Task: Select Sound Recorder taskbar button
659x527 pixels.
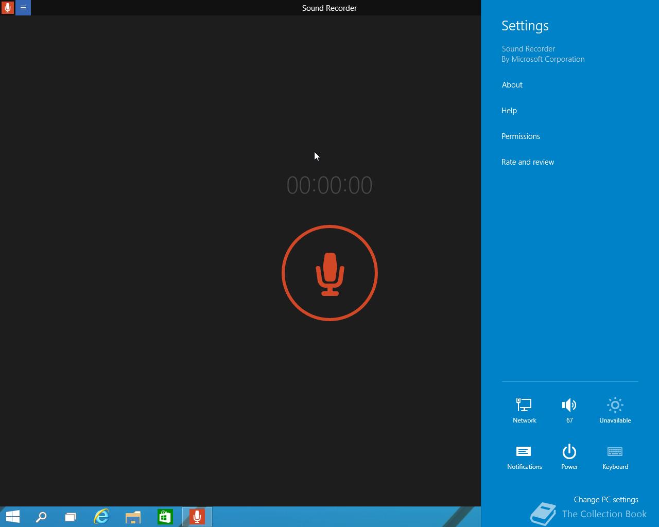Action: (197, 517)
